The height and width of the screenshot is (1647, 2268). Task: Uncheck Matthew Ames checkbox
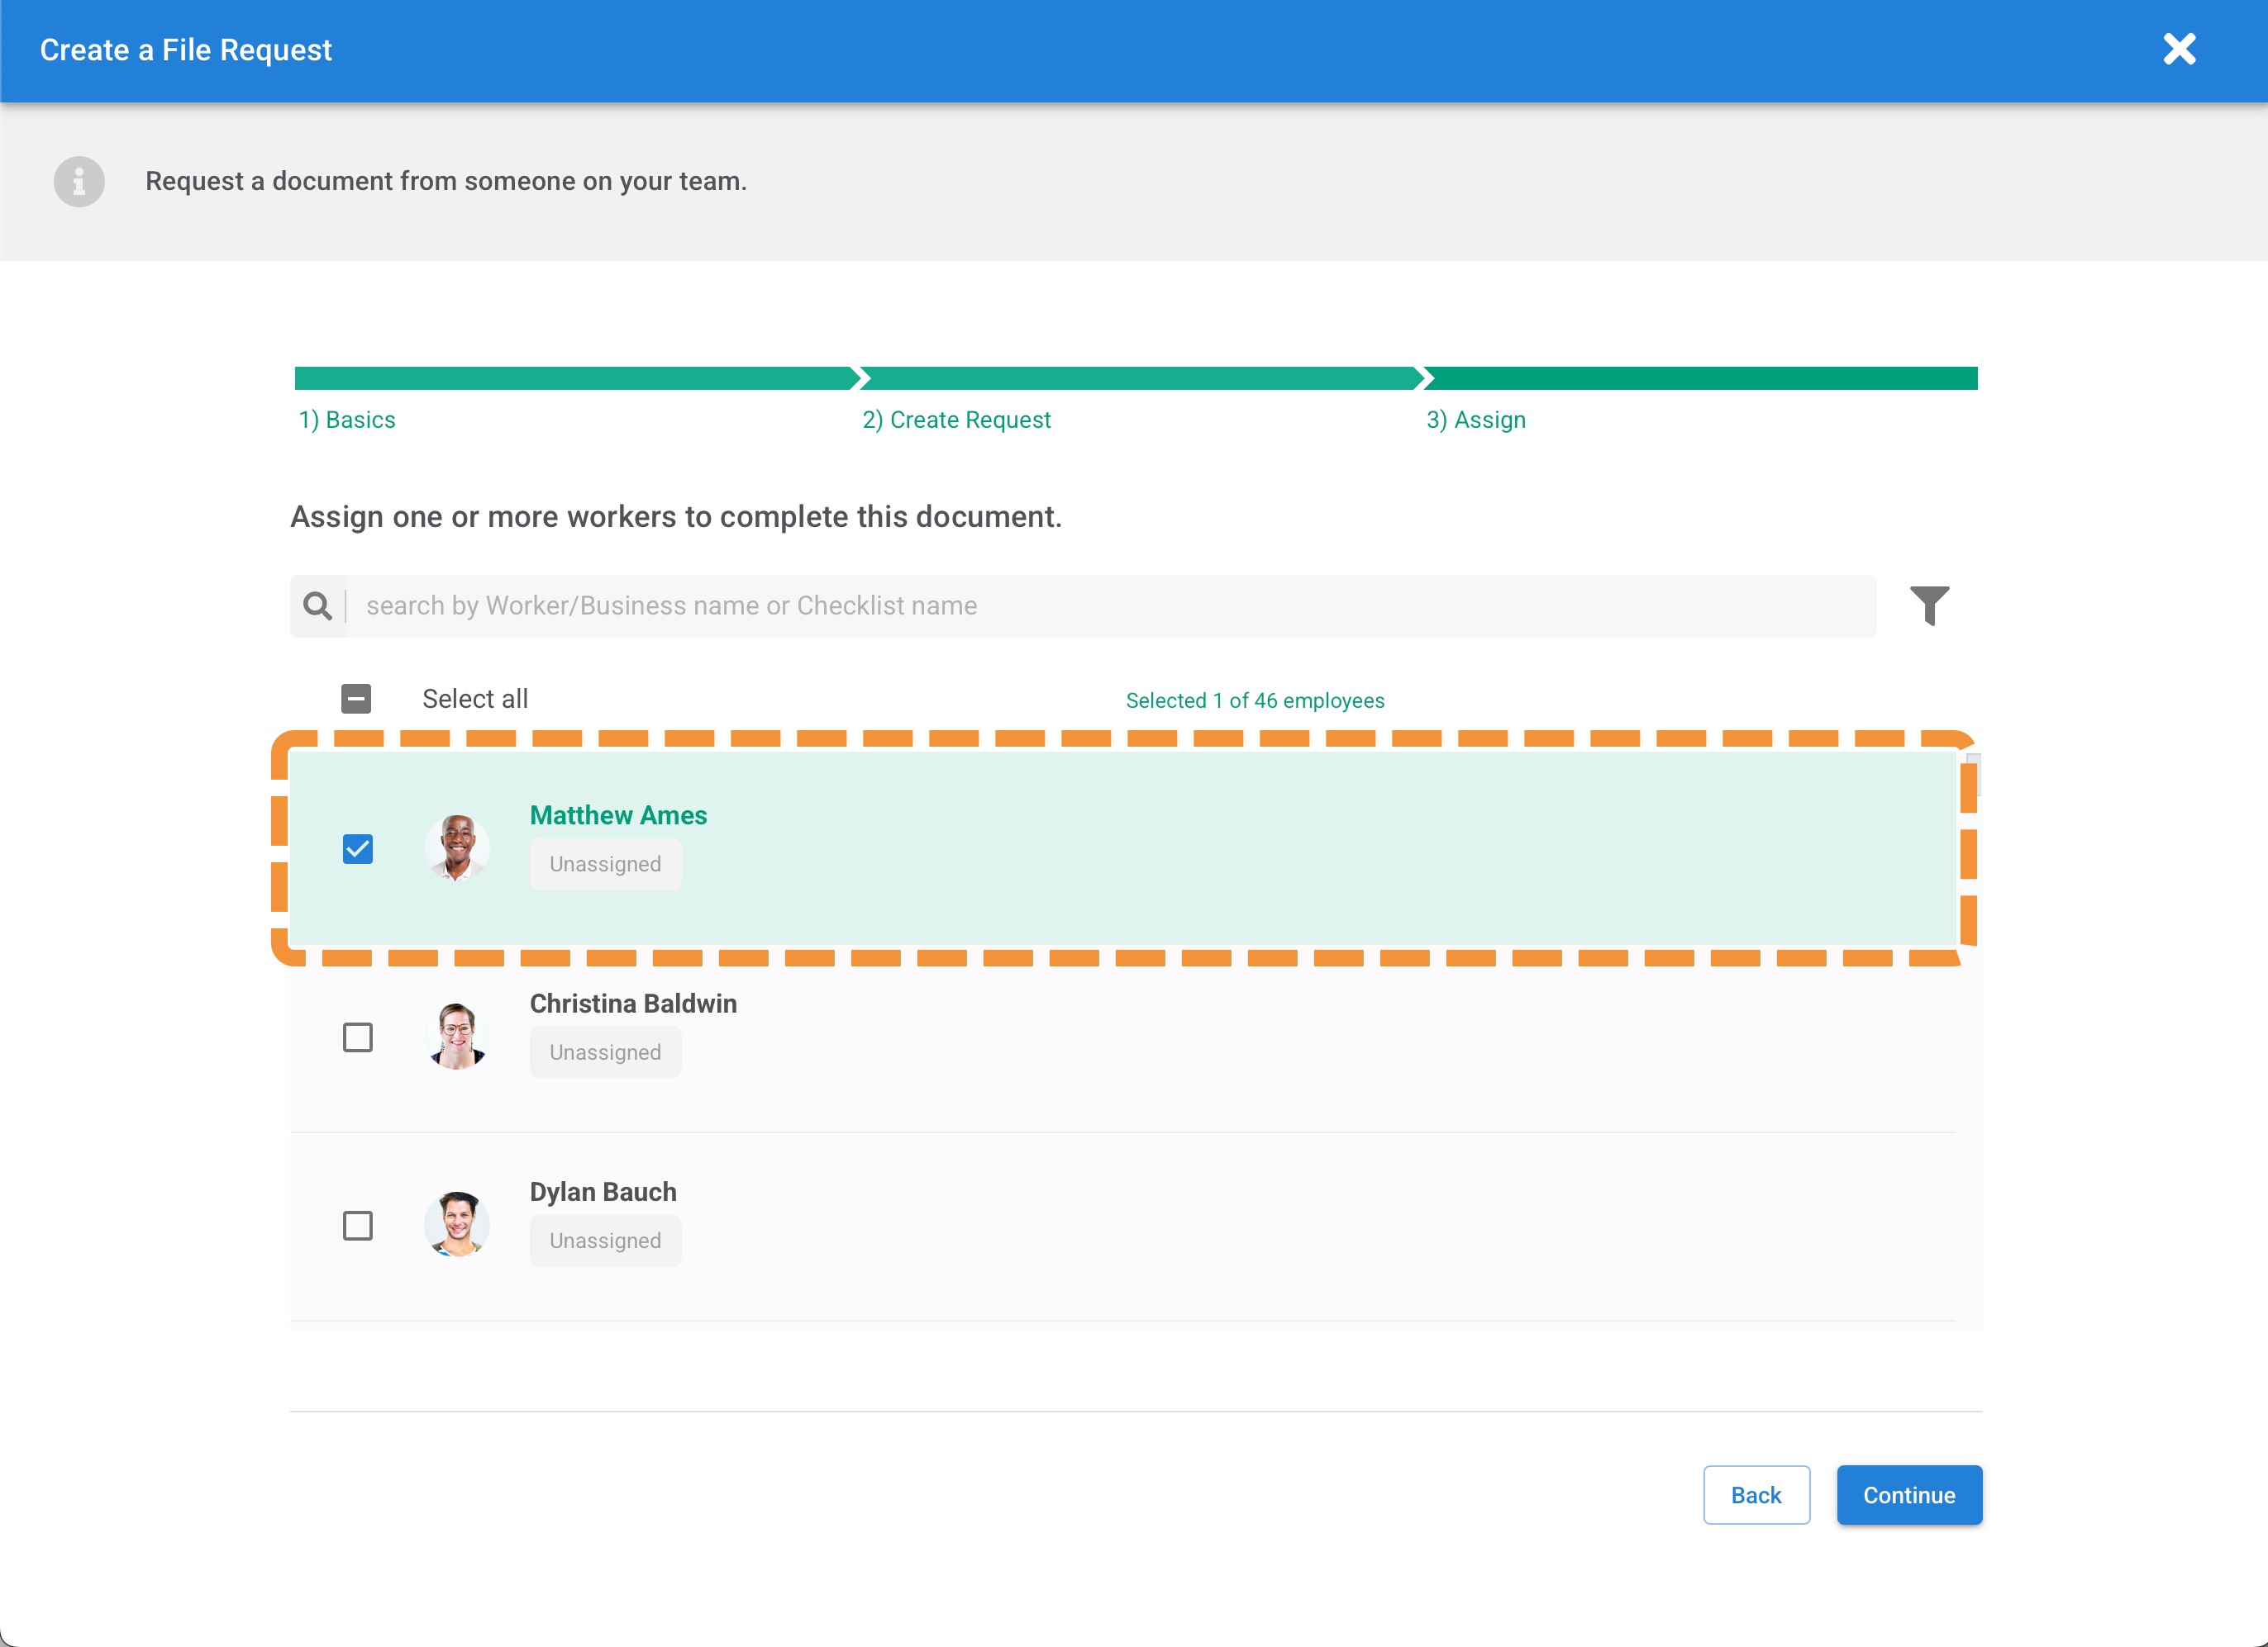click(357, 849)
